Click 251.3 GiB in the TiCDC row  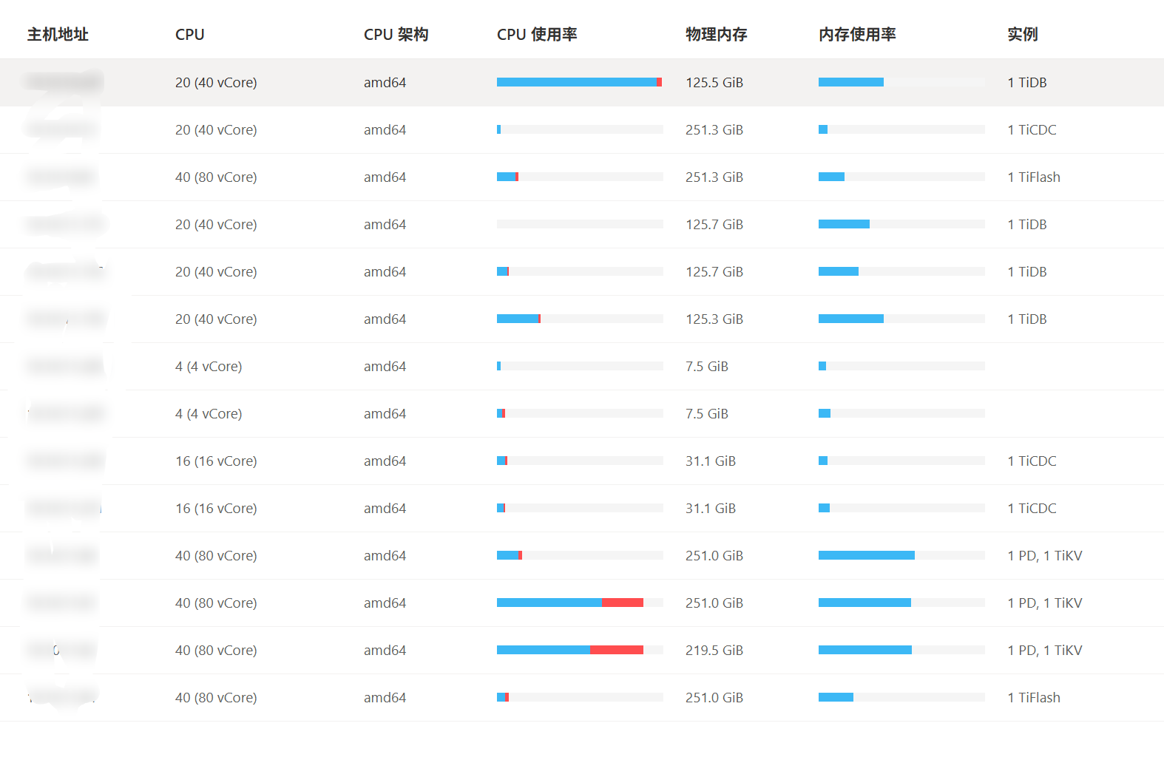point(714,130)
